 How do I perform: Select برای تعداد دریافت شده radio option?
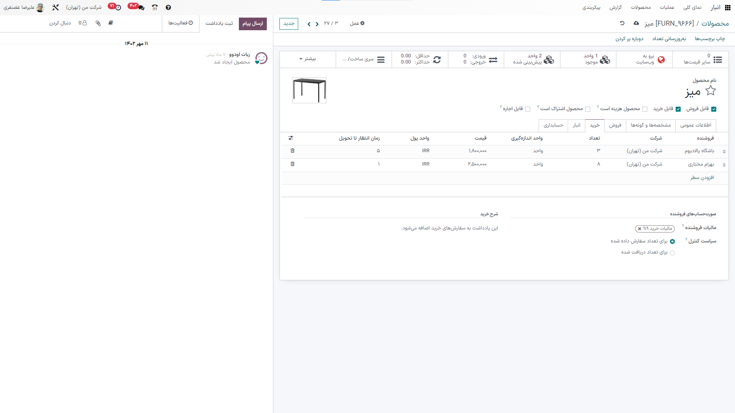pyautogui.click(x=672, y=253)
